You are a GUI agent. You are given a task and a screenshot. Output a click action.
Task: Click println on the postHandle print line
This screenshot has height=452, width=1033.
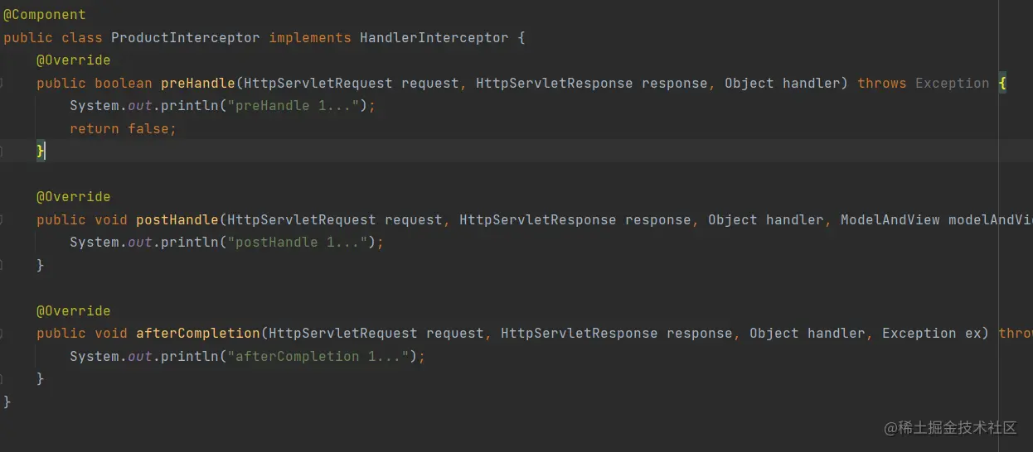point(190,243)
